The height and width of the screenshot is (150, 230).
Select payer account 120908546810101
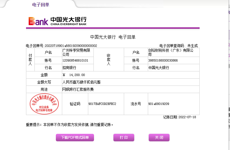pos(75,60)
